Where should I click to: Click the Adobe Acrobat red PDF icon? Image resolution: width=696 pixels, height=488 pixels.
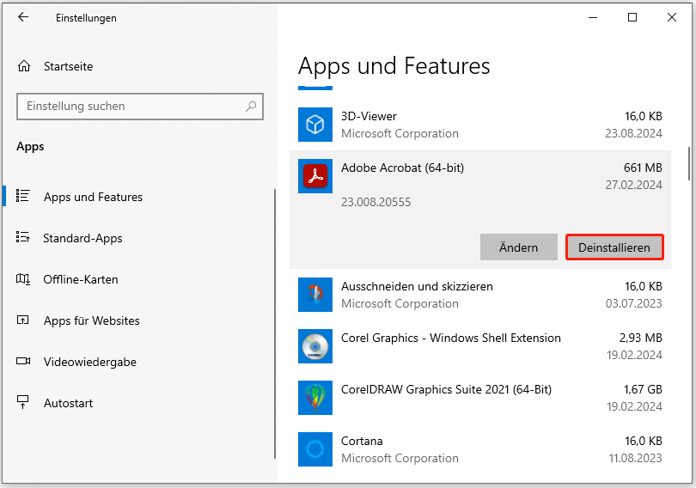pos(314,176)
